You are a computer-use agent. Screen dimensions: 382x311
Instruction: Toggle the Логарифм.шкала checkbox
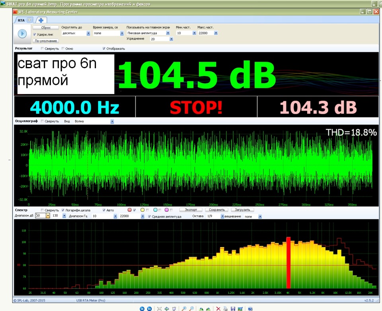63,210
